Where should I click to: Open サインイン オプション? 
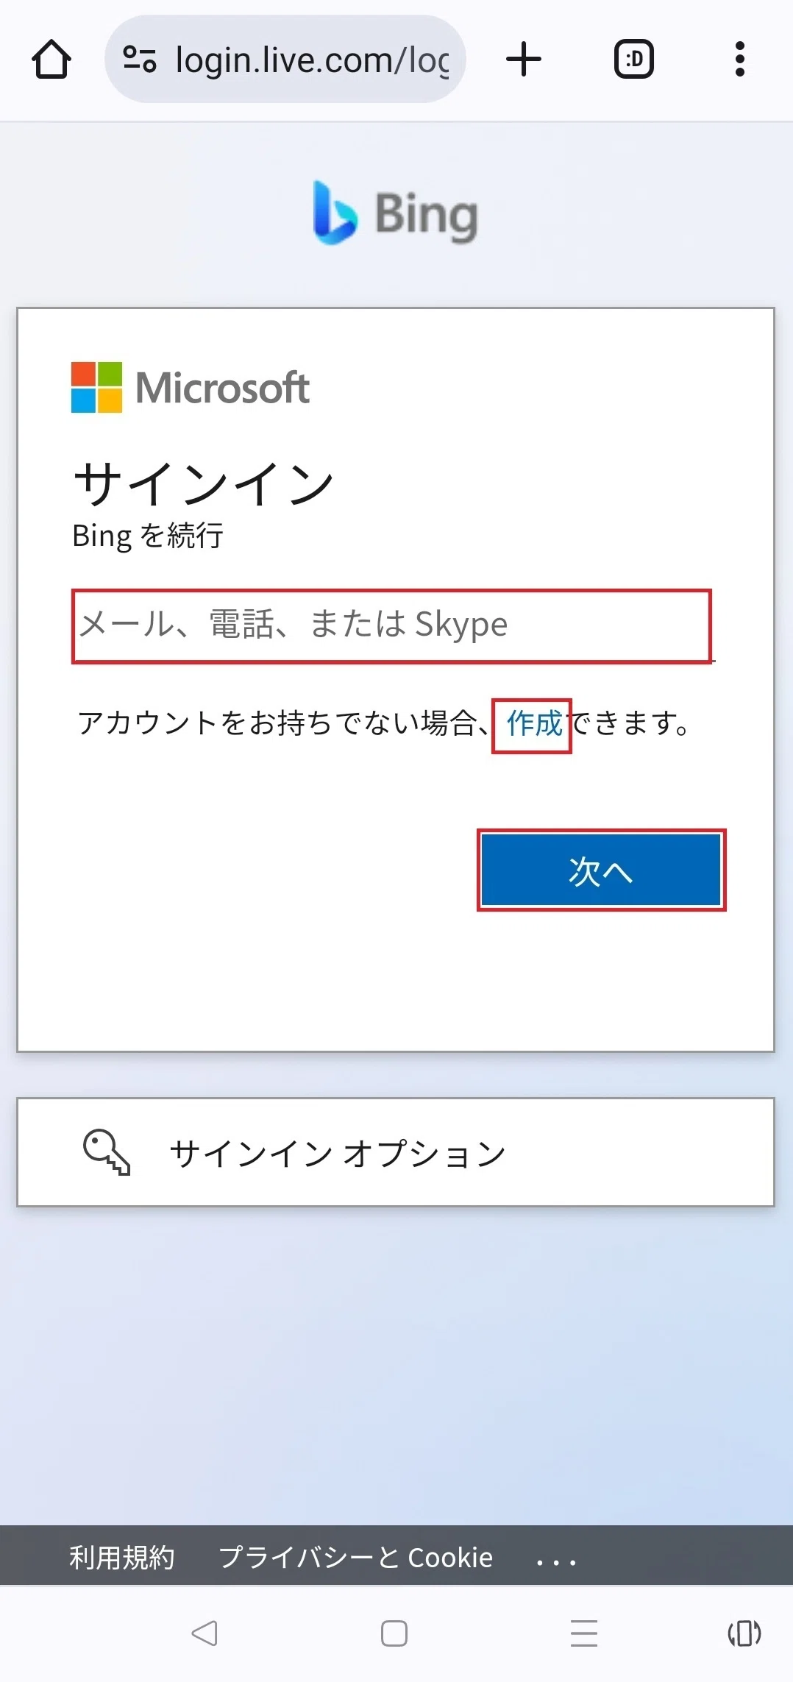396,1152
